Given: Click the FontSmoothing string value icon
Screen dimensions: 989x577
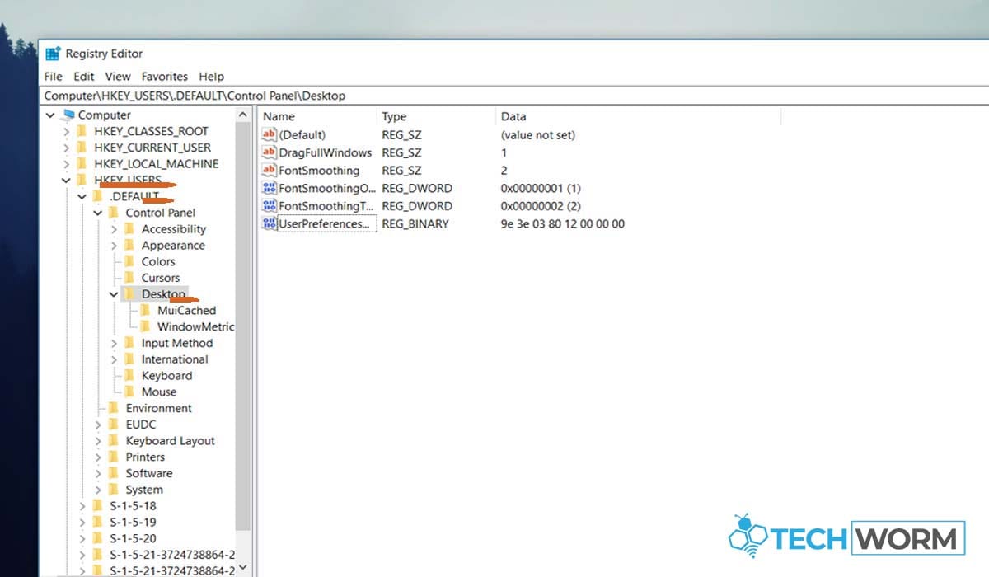Looking at the screenshot, I should pyautogui.click(x=269, y=171).
